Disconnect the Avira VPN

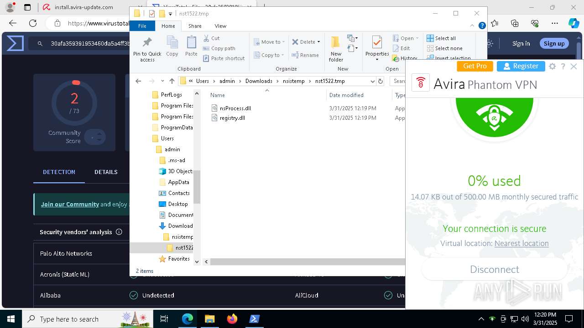494,270
